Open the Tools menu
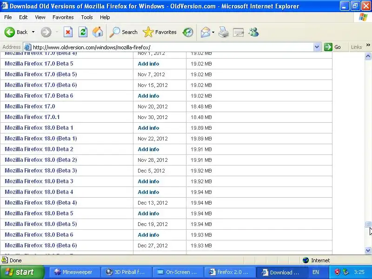Screen dimensions: 372x279 (x=87, y=17)
